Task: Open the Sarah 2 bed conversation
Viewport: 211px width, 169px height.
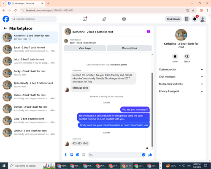Action: coord(30,49)
